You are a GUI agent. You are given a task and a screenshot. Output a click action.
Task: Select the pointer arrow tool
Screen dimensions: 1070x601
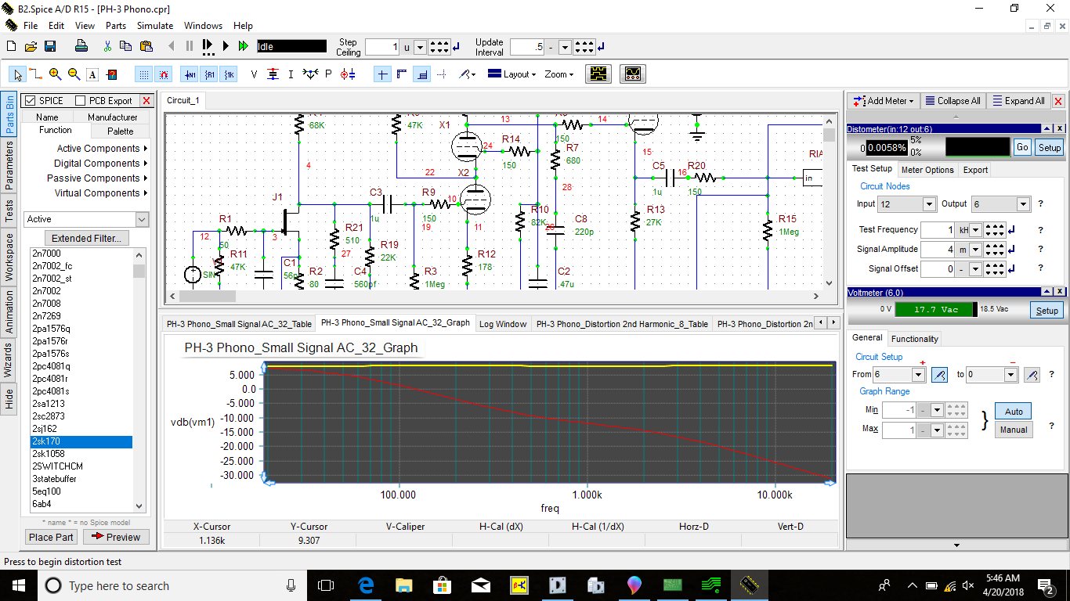coord(17,74)
